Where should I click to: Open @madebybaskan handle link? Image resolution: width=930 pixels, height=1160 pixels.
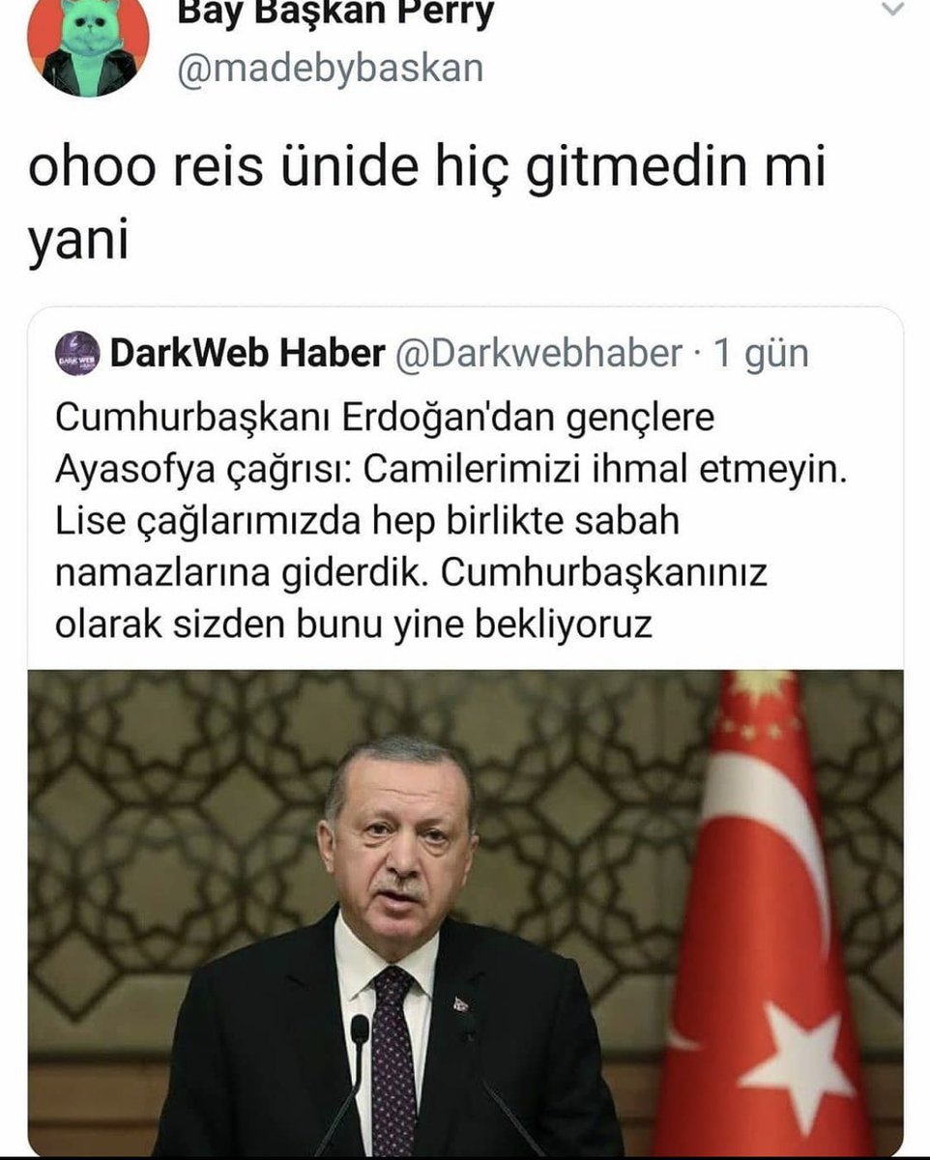pos(329,70)
